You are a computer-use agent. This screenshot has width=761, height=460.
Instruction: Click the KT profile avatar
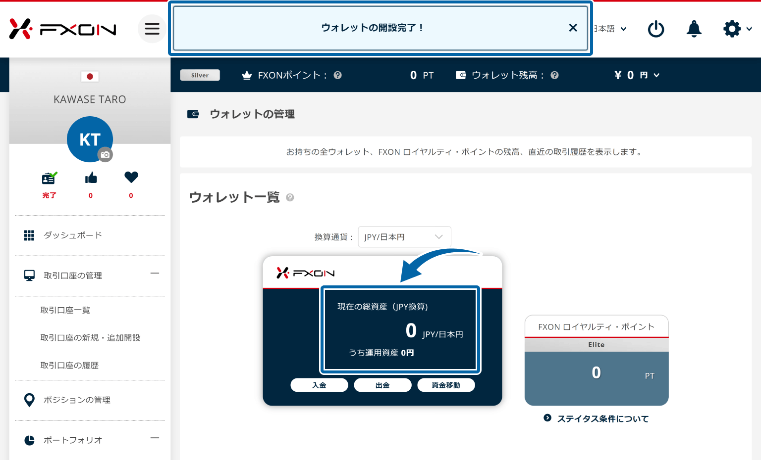coord(90,139)
